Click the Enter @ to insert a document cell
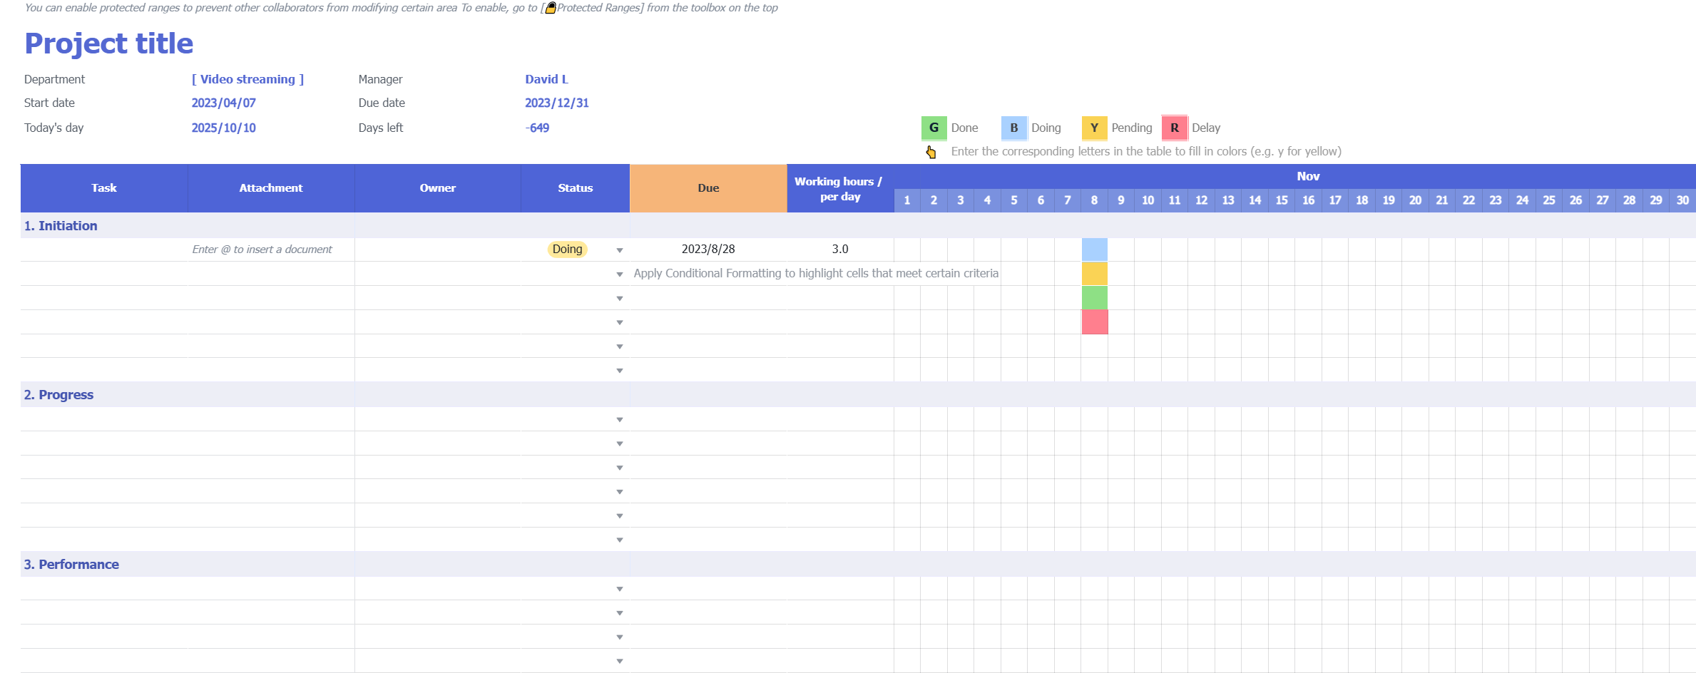Image resolution: width=1696 pixels, height=673 pixels. pyautogui.click(x=271, y=250)
